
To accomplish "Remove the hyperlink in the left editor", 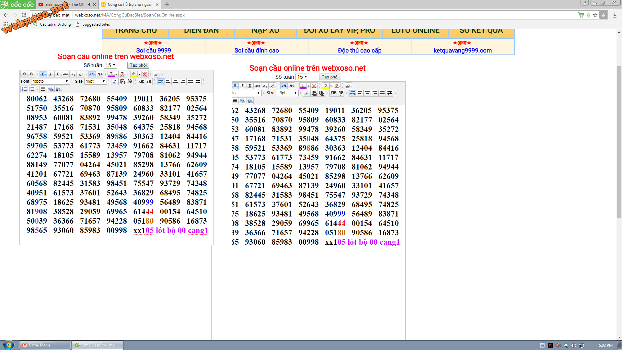I will pyautogui.click(x=58, y=89).
